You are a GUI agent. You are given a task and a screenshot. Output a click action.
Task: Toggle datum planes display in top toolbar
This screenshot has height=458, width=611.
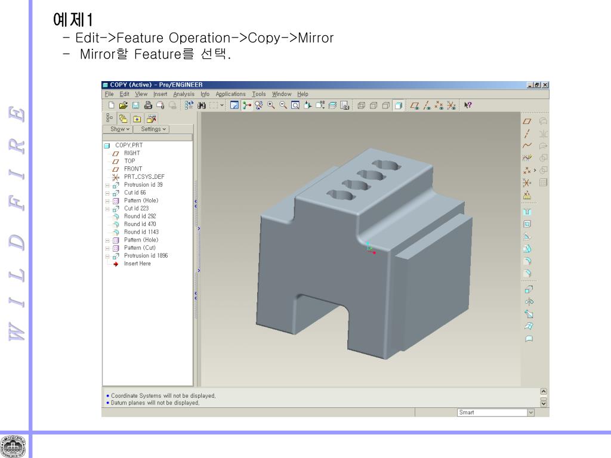413,106
